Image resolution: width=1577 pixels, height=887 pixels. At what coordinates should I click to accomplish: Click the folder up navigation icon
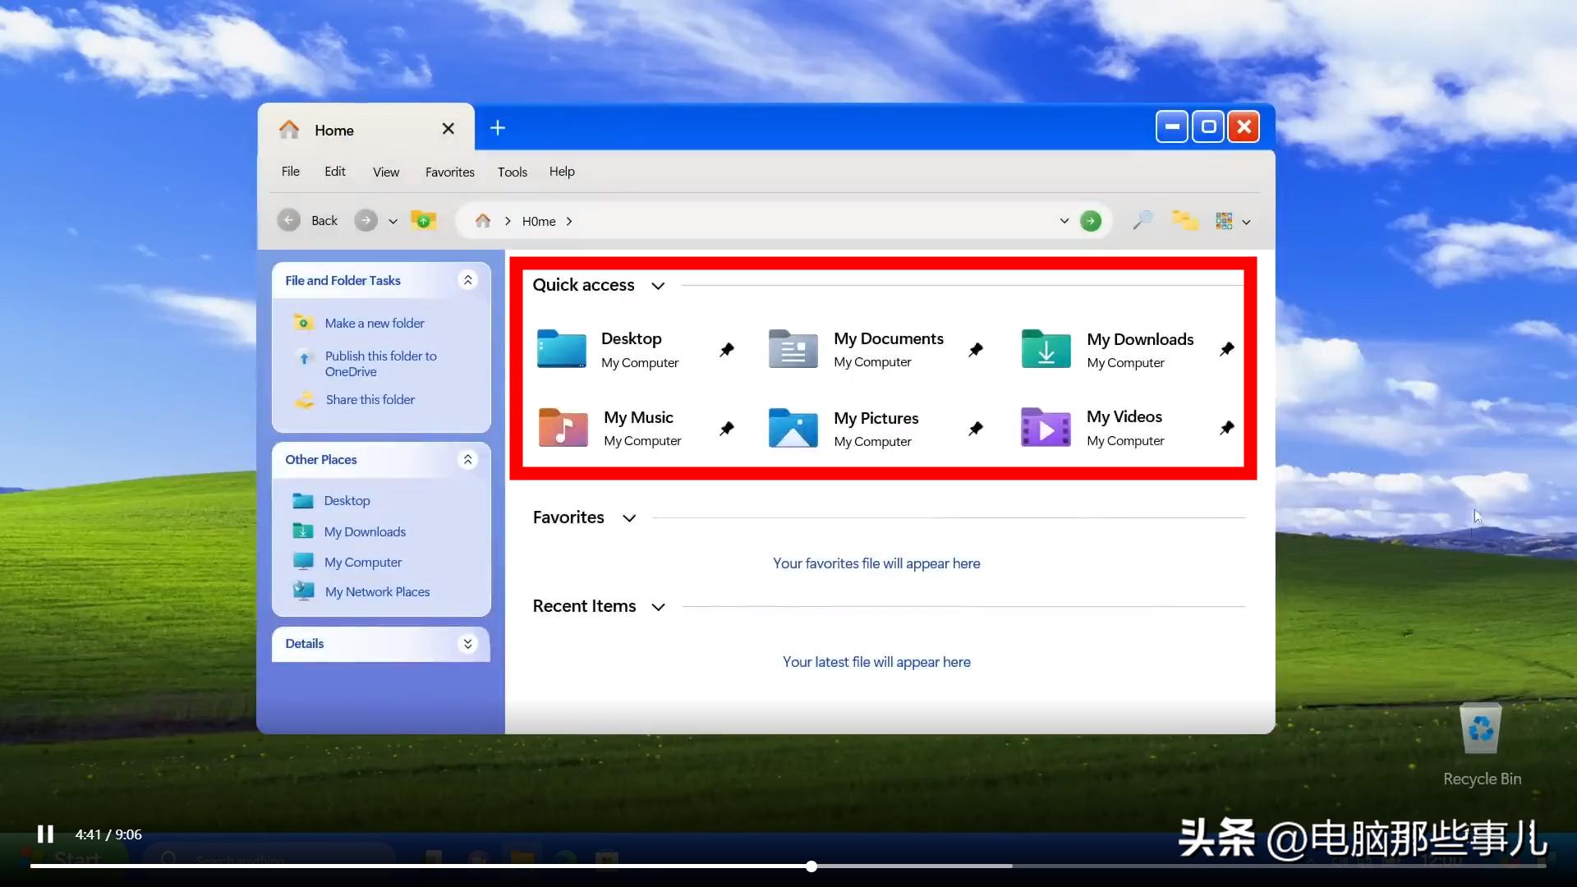tap(423, 220)
